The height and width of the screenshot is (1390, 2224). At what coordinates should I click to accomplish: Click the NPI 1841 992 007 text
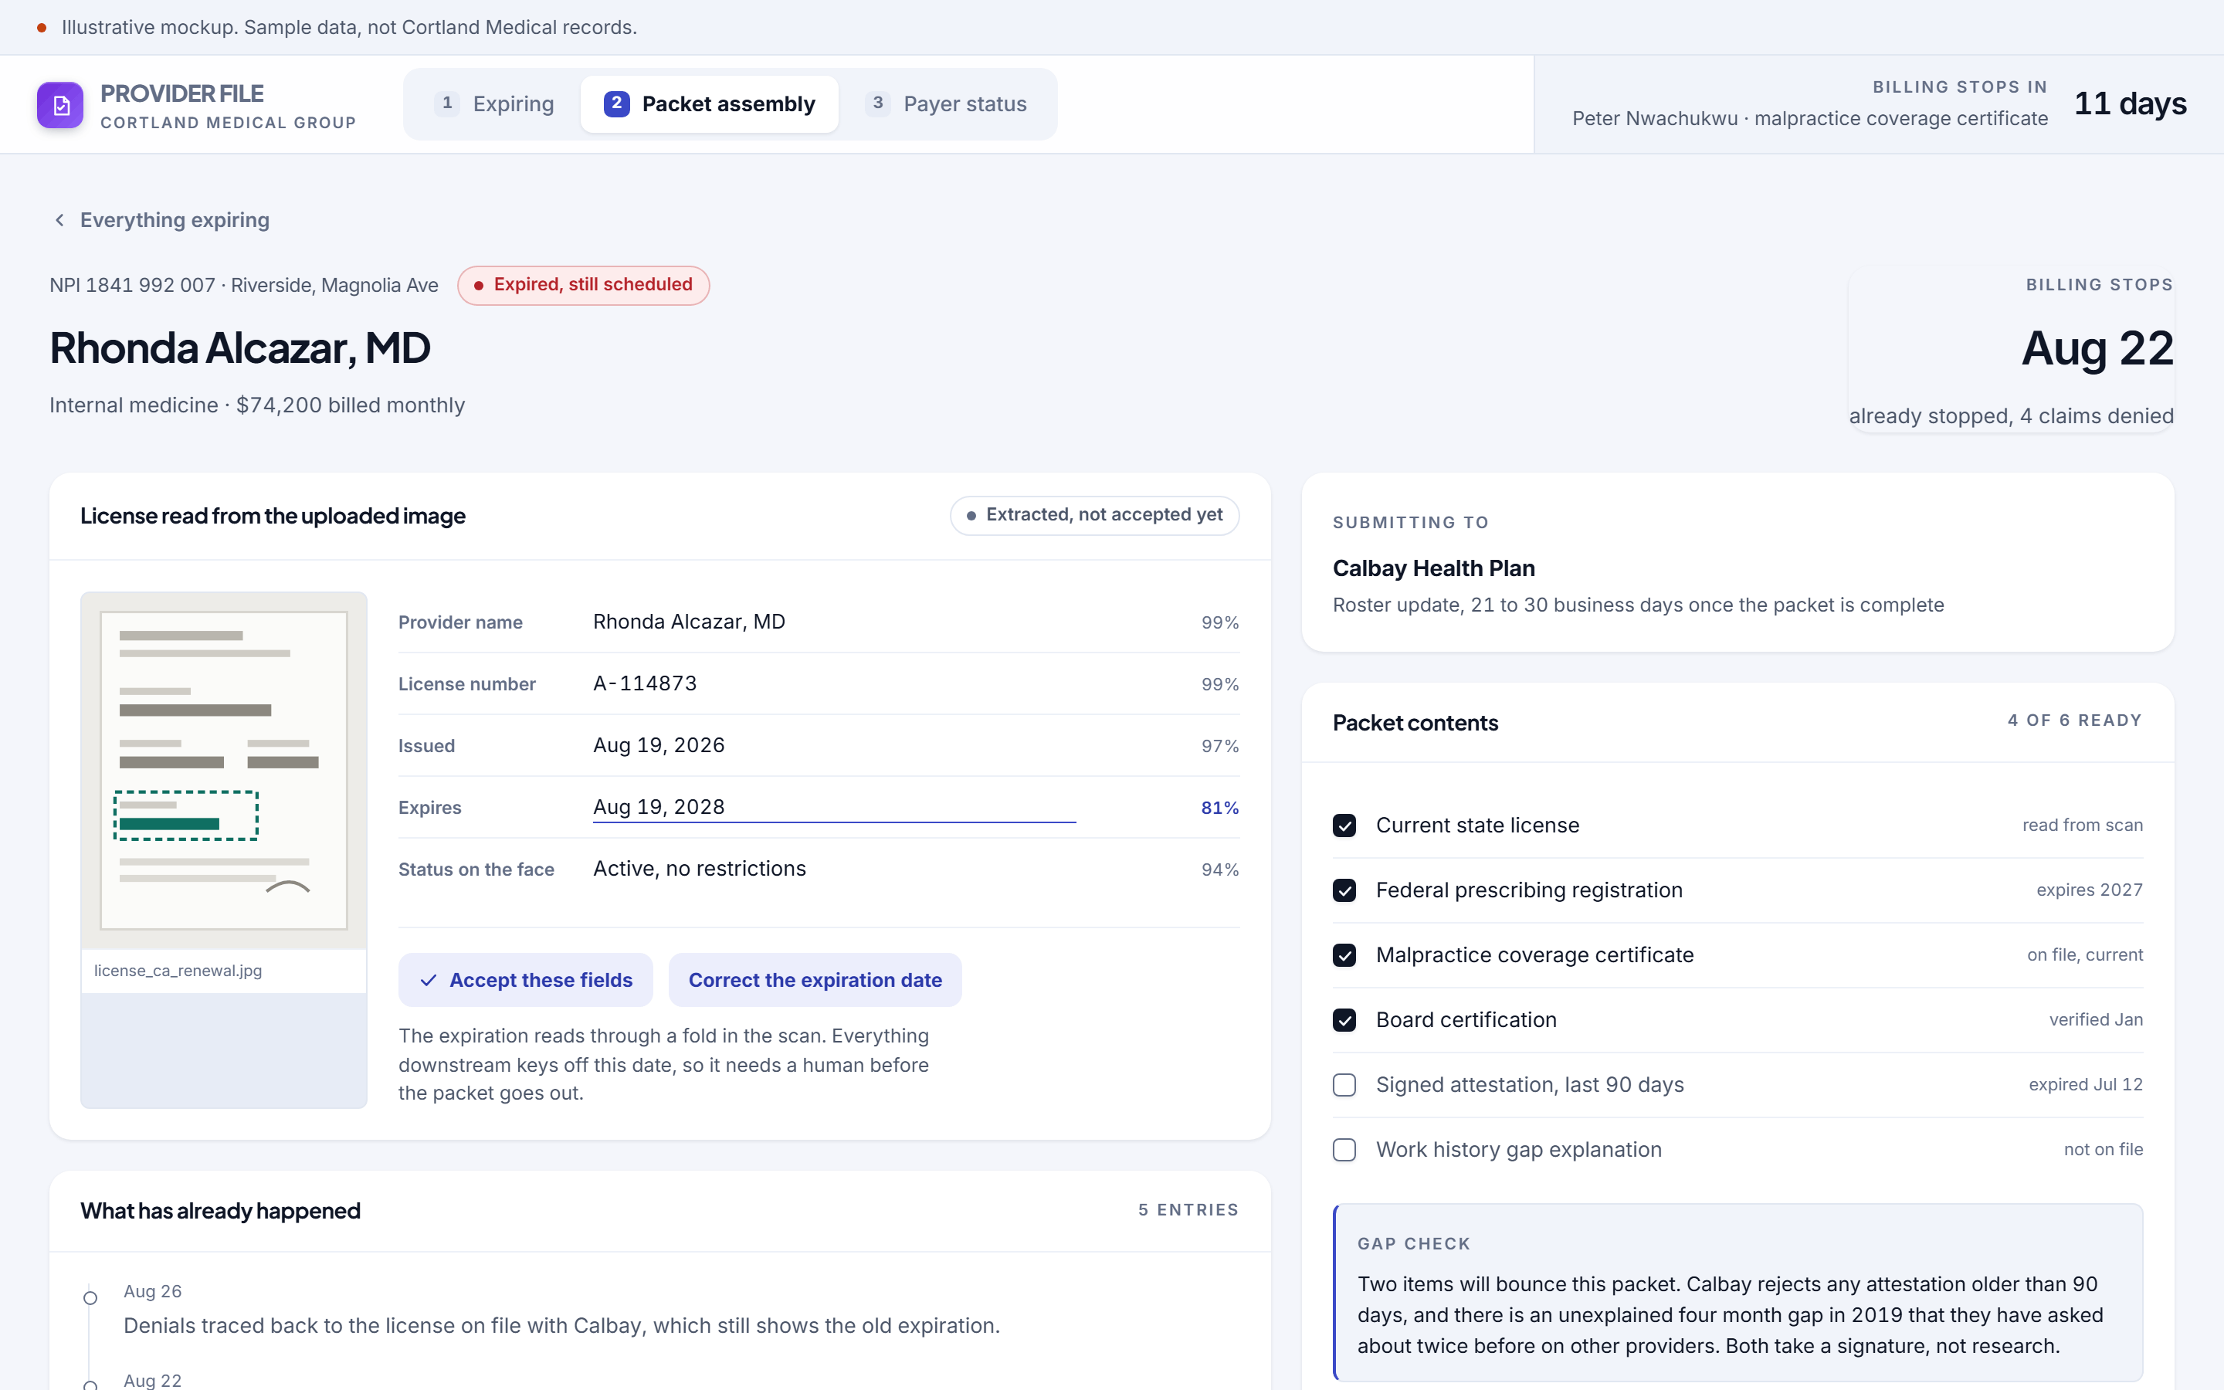click(132, 285)
